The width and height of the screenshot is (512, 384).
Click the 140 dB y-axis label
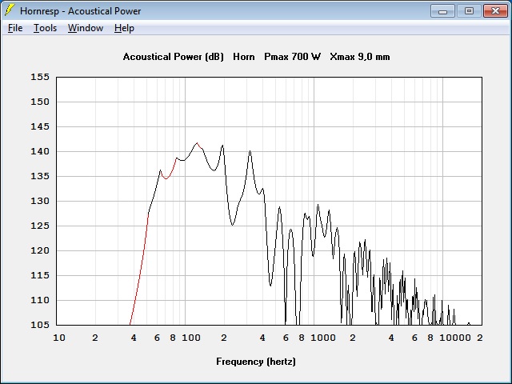(40, 151)
